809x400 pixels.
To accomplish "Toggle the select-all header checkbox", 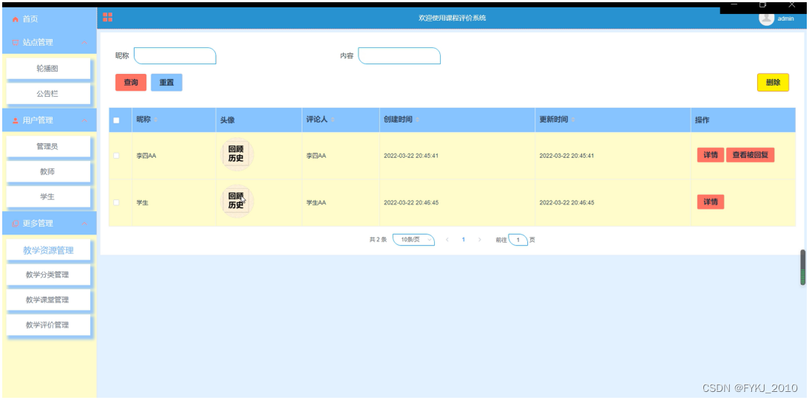I will tap(116, 120).
